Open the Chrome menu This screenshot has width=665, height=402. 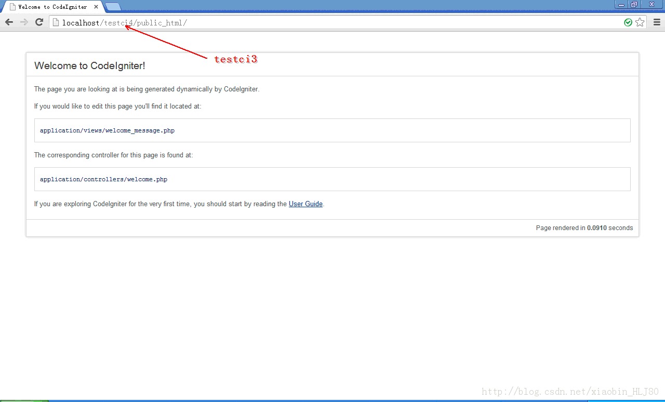(x=657, y=22)
